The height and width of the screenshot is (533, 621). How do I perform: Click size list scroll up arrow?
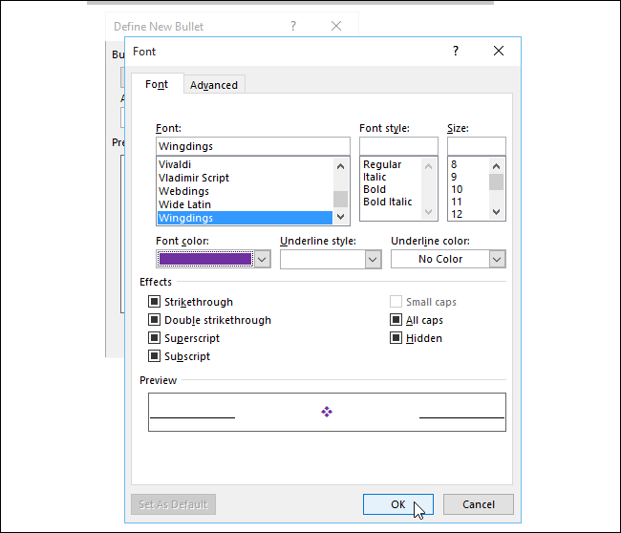496,166
